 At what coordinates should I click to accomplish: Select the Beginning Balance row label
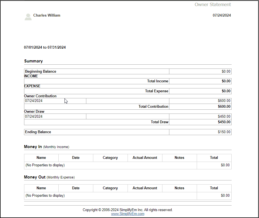(40, 72)
